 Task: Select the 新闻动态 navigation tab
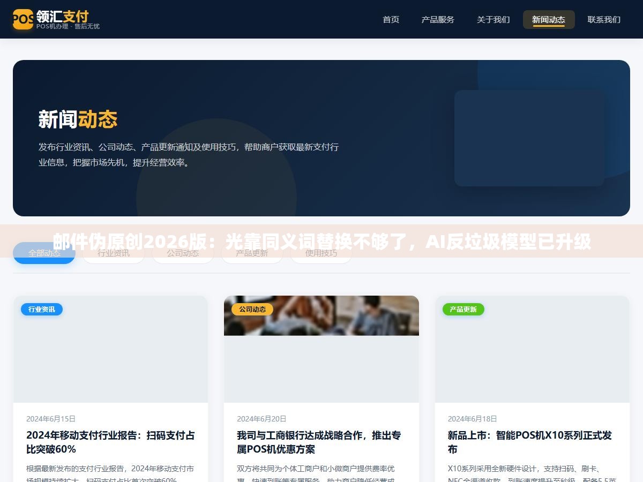(549, 19)
